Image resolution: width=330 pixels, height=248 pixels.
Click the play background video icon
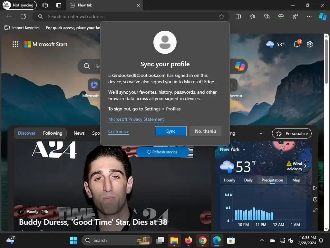315,188
